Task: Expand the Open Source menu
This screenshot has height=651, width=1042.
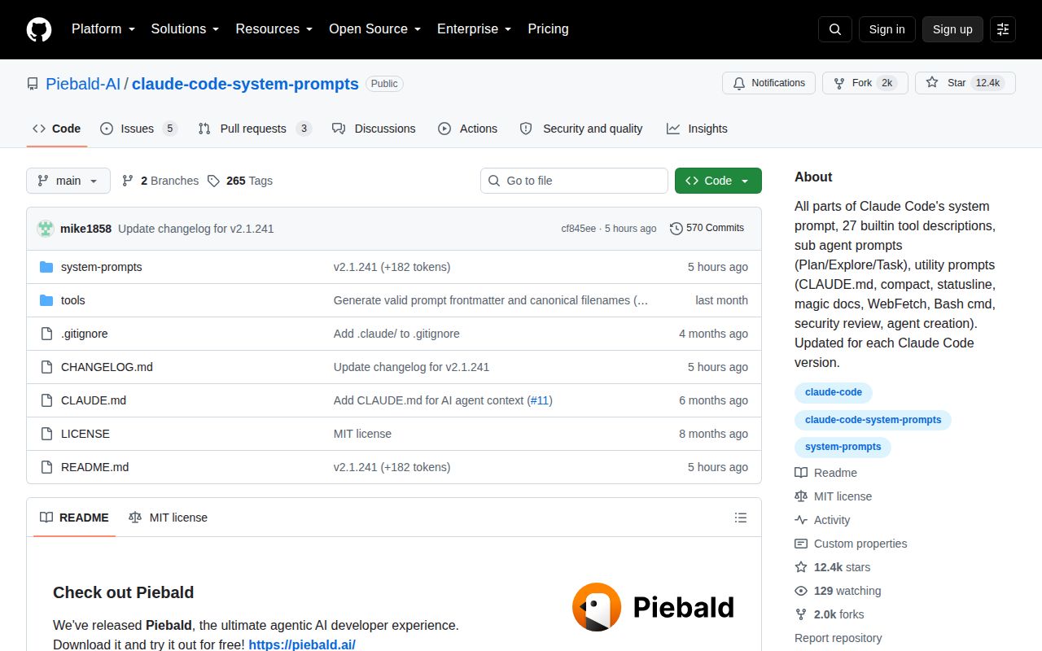Action: pos(375,29)
